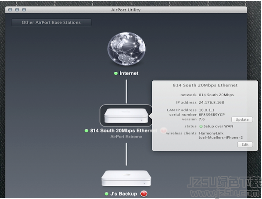The height and width of the screenshot is (199, 262).
Task: Minimize the AirPort Utility window
Action: 17,10
